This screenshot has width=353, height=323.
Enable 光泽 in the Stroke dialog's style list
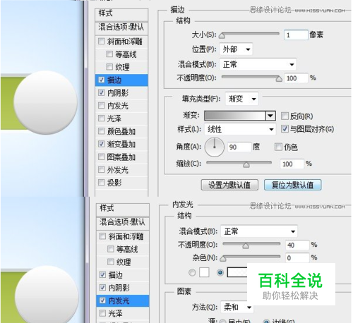point(102,118)
